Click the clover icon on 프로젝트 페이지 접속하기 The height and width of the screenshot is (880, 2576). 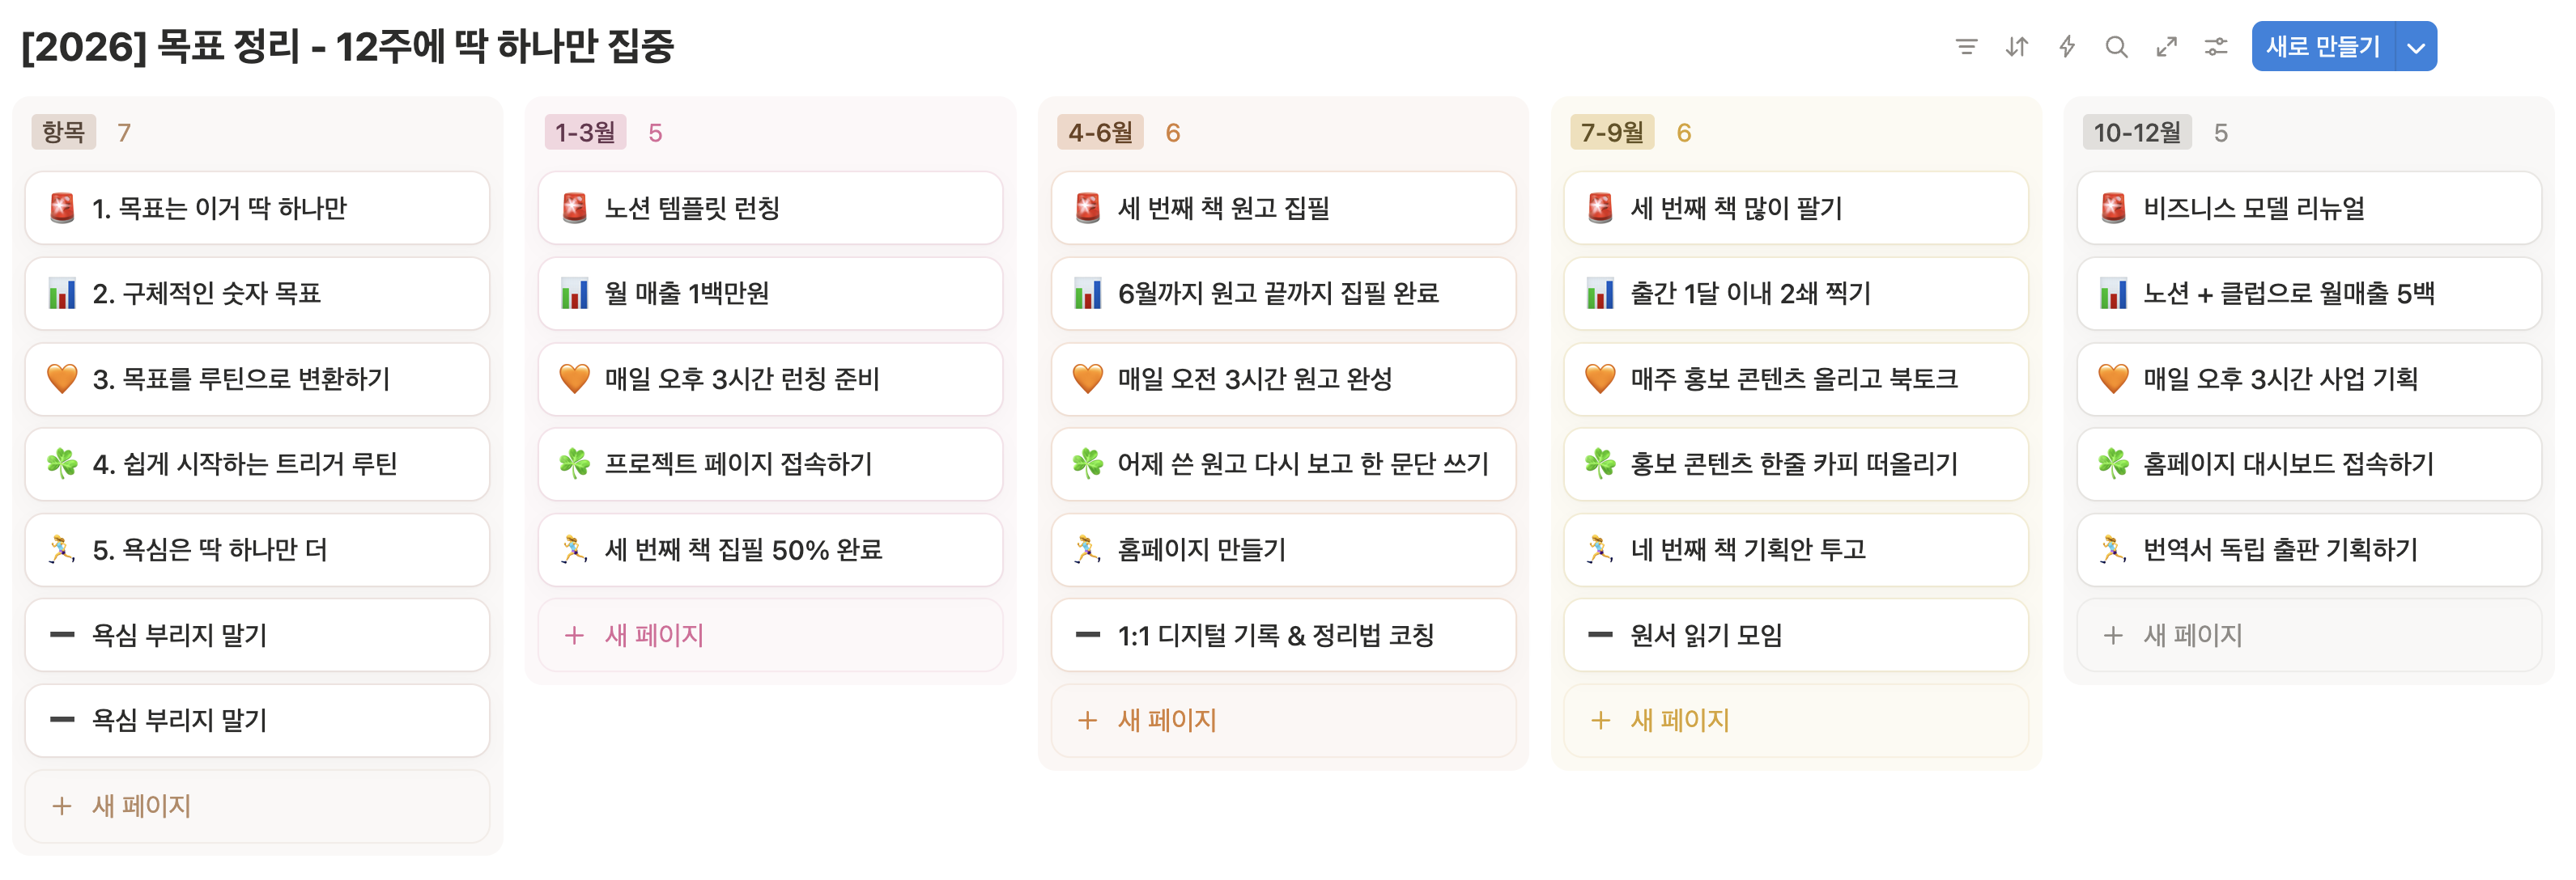(x=574, y=463)
